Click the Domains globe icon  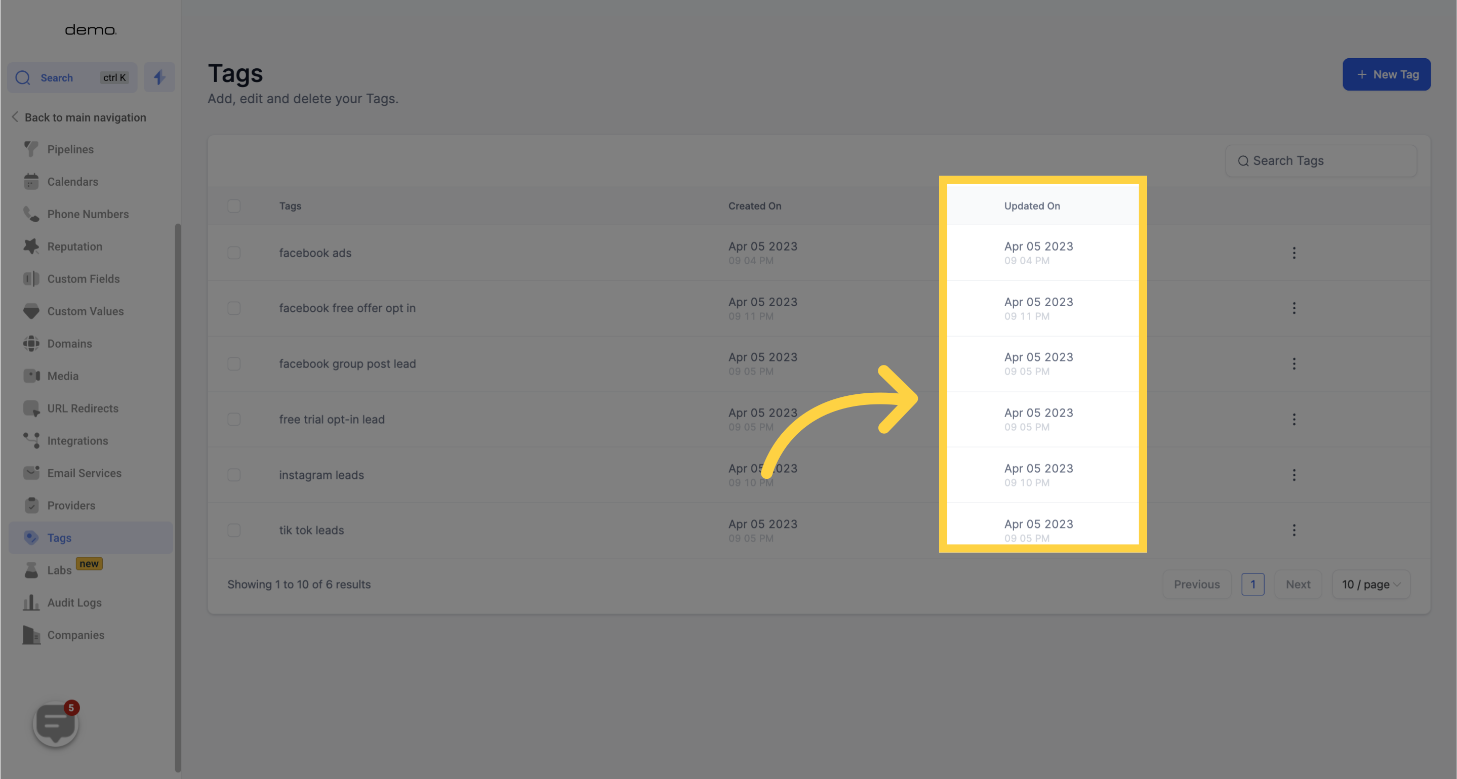point(31,344)
